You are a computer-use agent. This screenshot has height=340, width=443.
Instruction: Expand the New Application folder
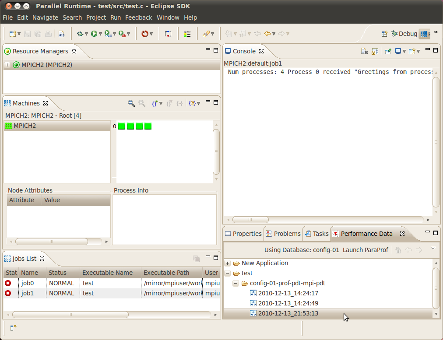click(x=228, y=263)
